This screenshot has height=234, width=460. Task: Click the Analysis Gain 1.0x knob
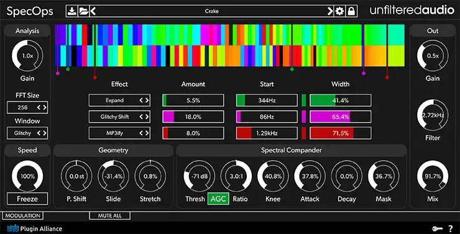point(27,56)
